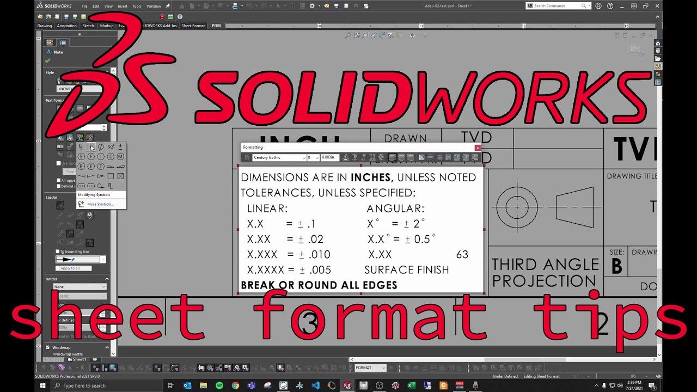Open the Appearances color-ball icon in the task pane
This screenshot has width=697, height=392.
click(x=658, y=74)
